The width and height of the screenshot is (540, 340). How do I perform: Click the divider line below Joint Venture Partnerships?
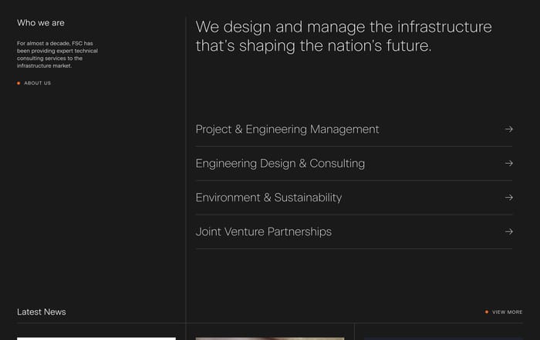point(353,248)
